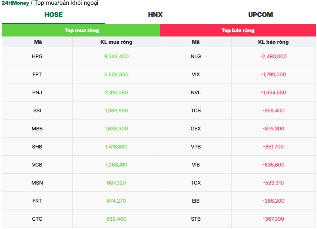Click the NLG stock code
Screen dimensions: 317x229
(196, 56)
